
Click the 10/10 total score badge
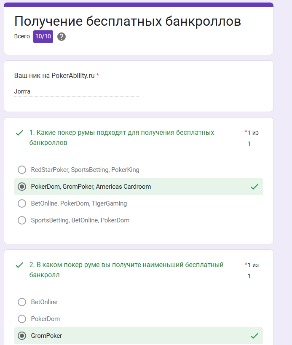[43, 37]
